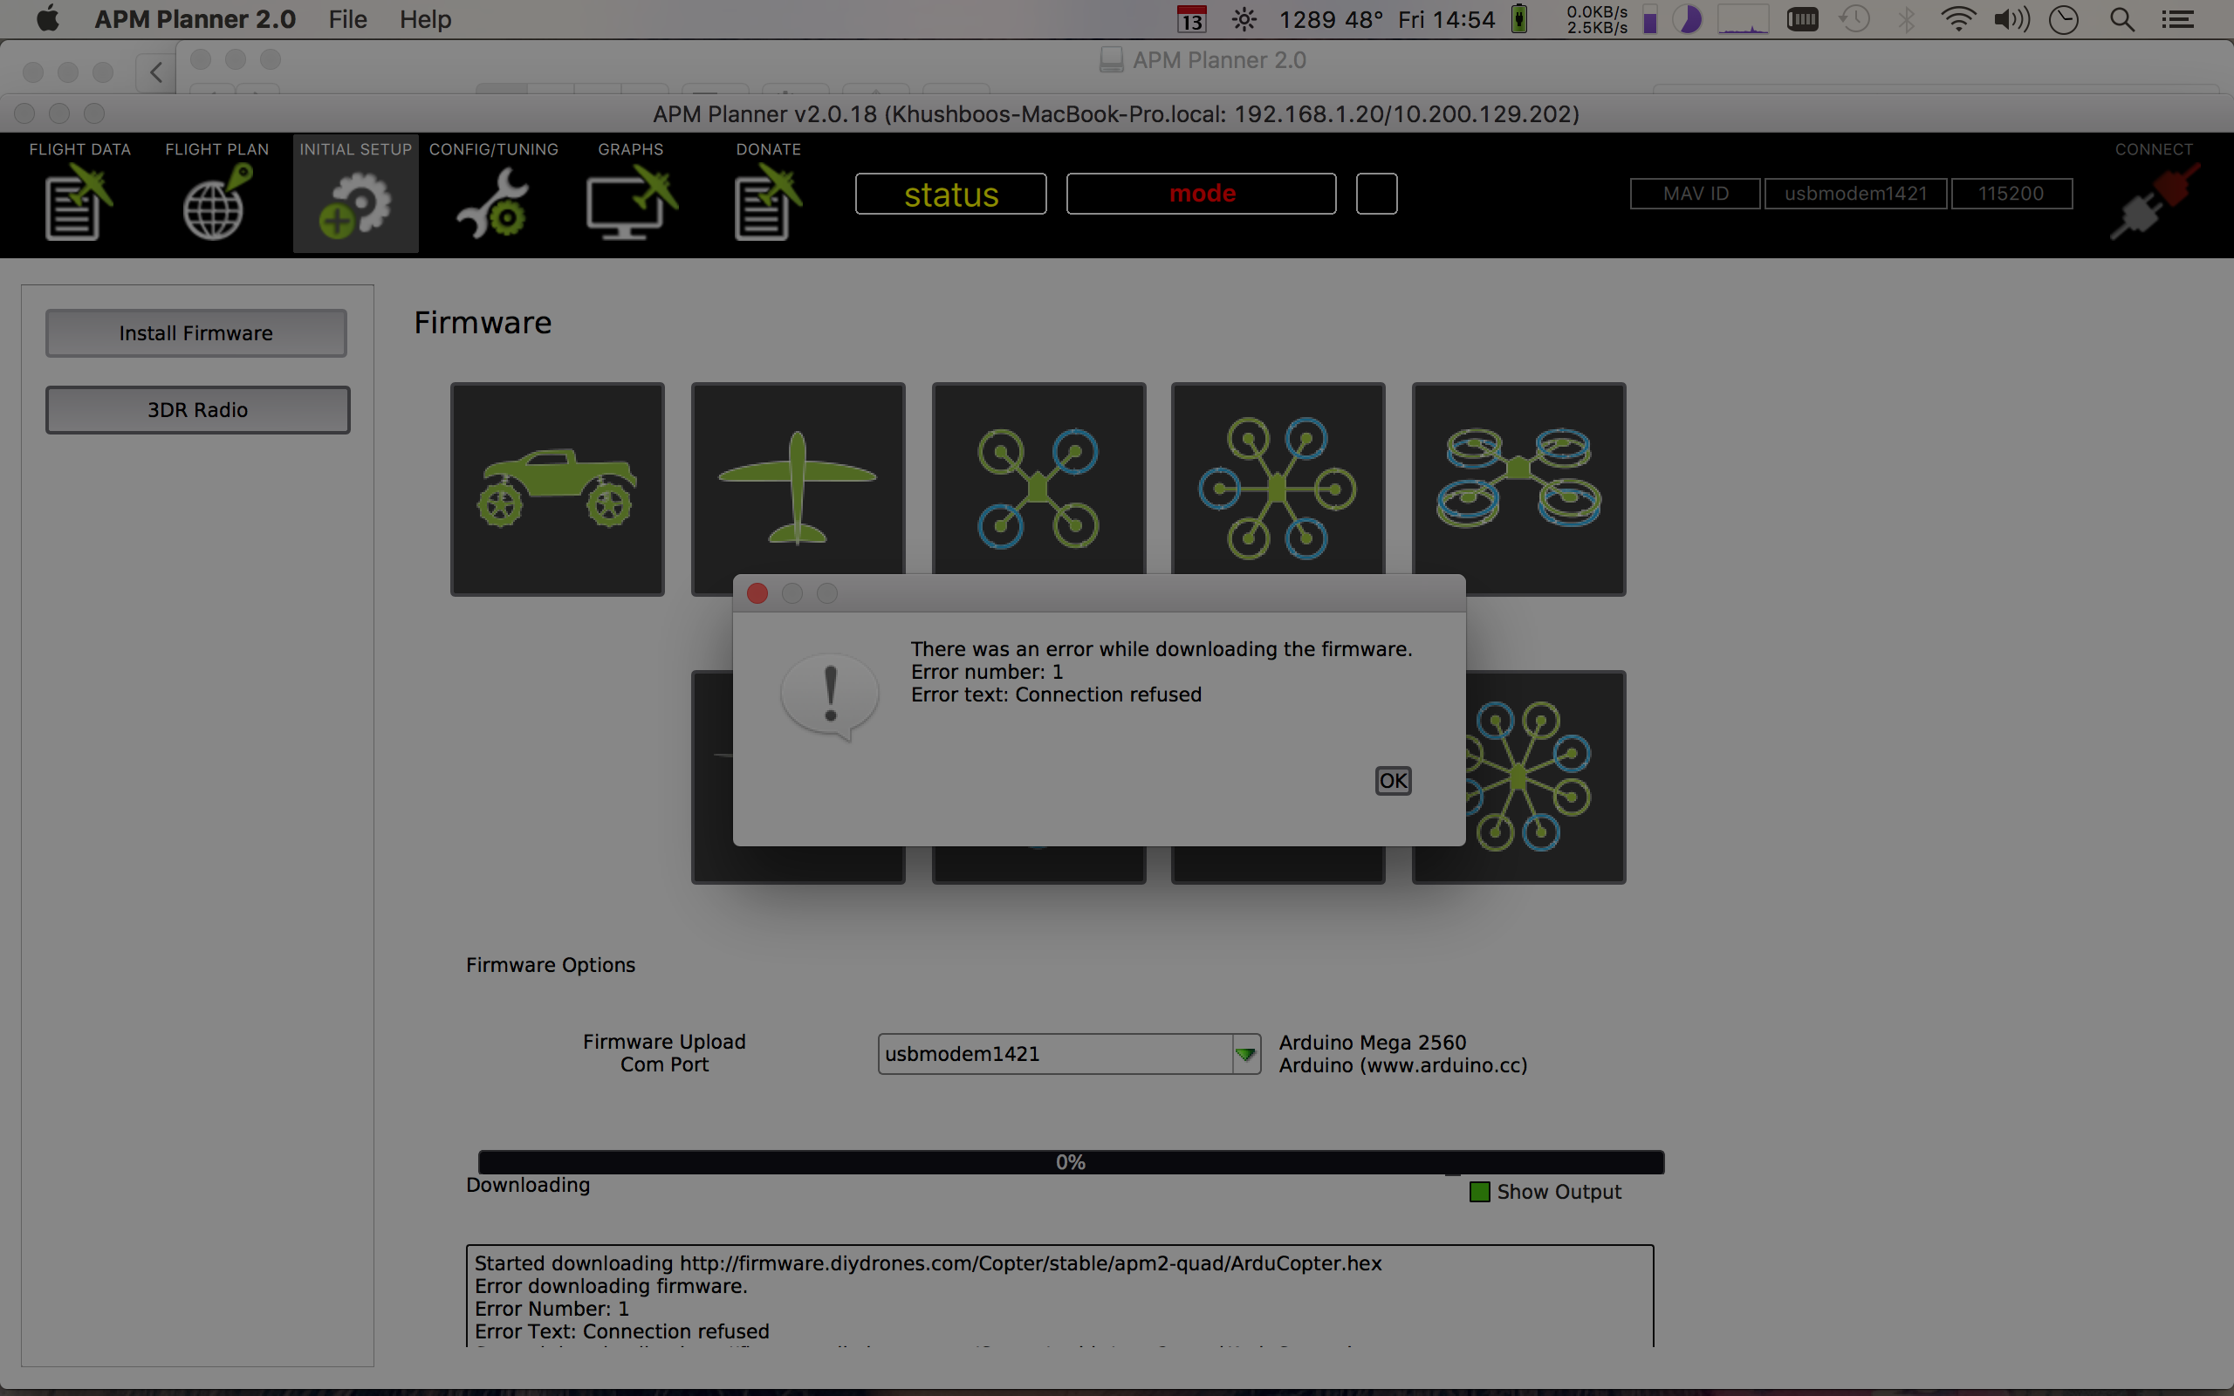
Task: Open the Config/Tuning wrench icon
Action: (493, 203)
